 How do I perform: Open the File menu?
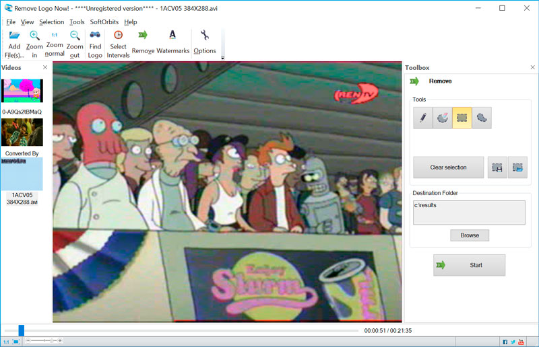click(x=11, y=22)
